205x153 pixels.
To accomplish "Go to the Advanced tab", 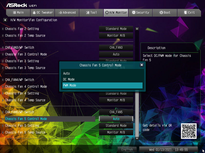I will [67, 12].
